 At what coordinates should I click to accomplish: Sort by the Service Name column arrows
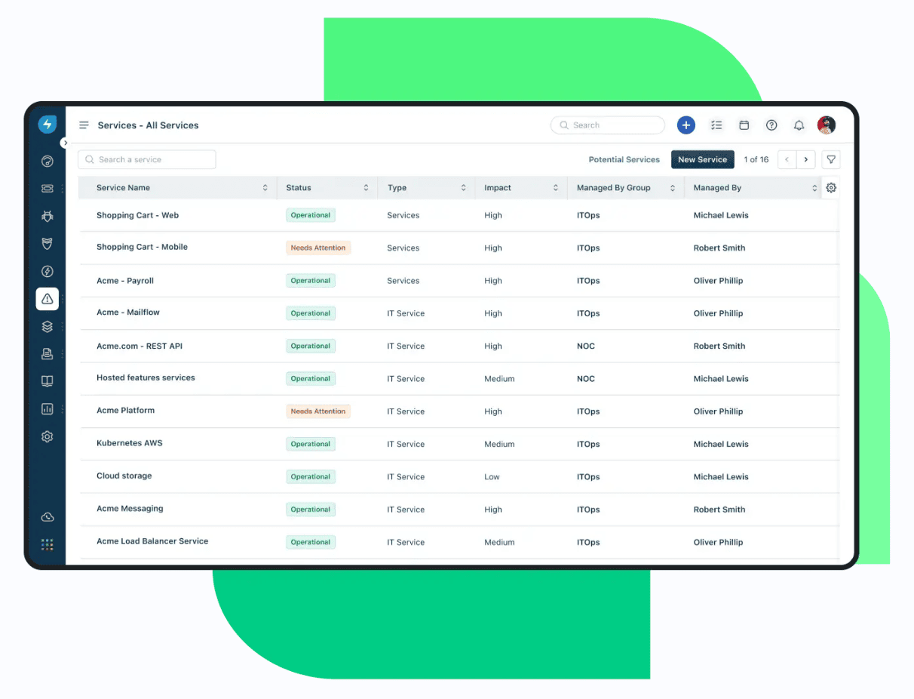(x=265, y=188)
